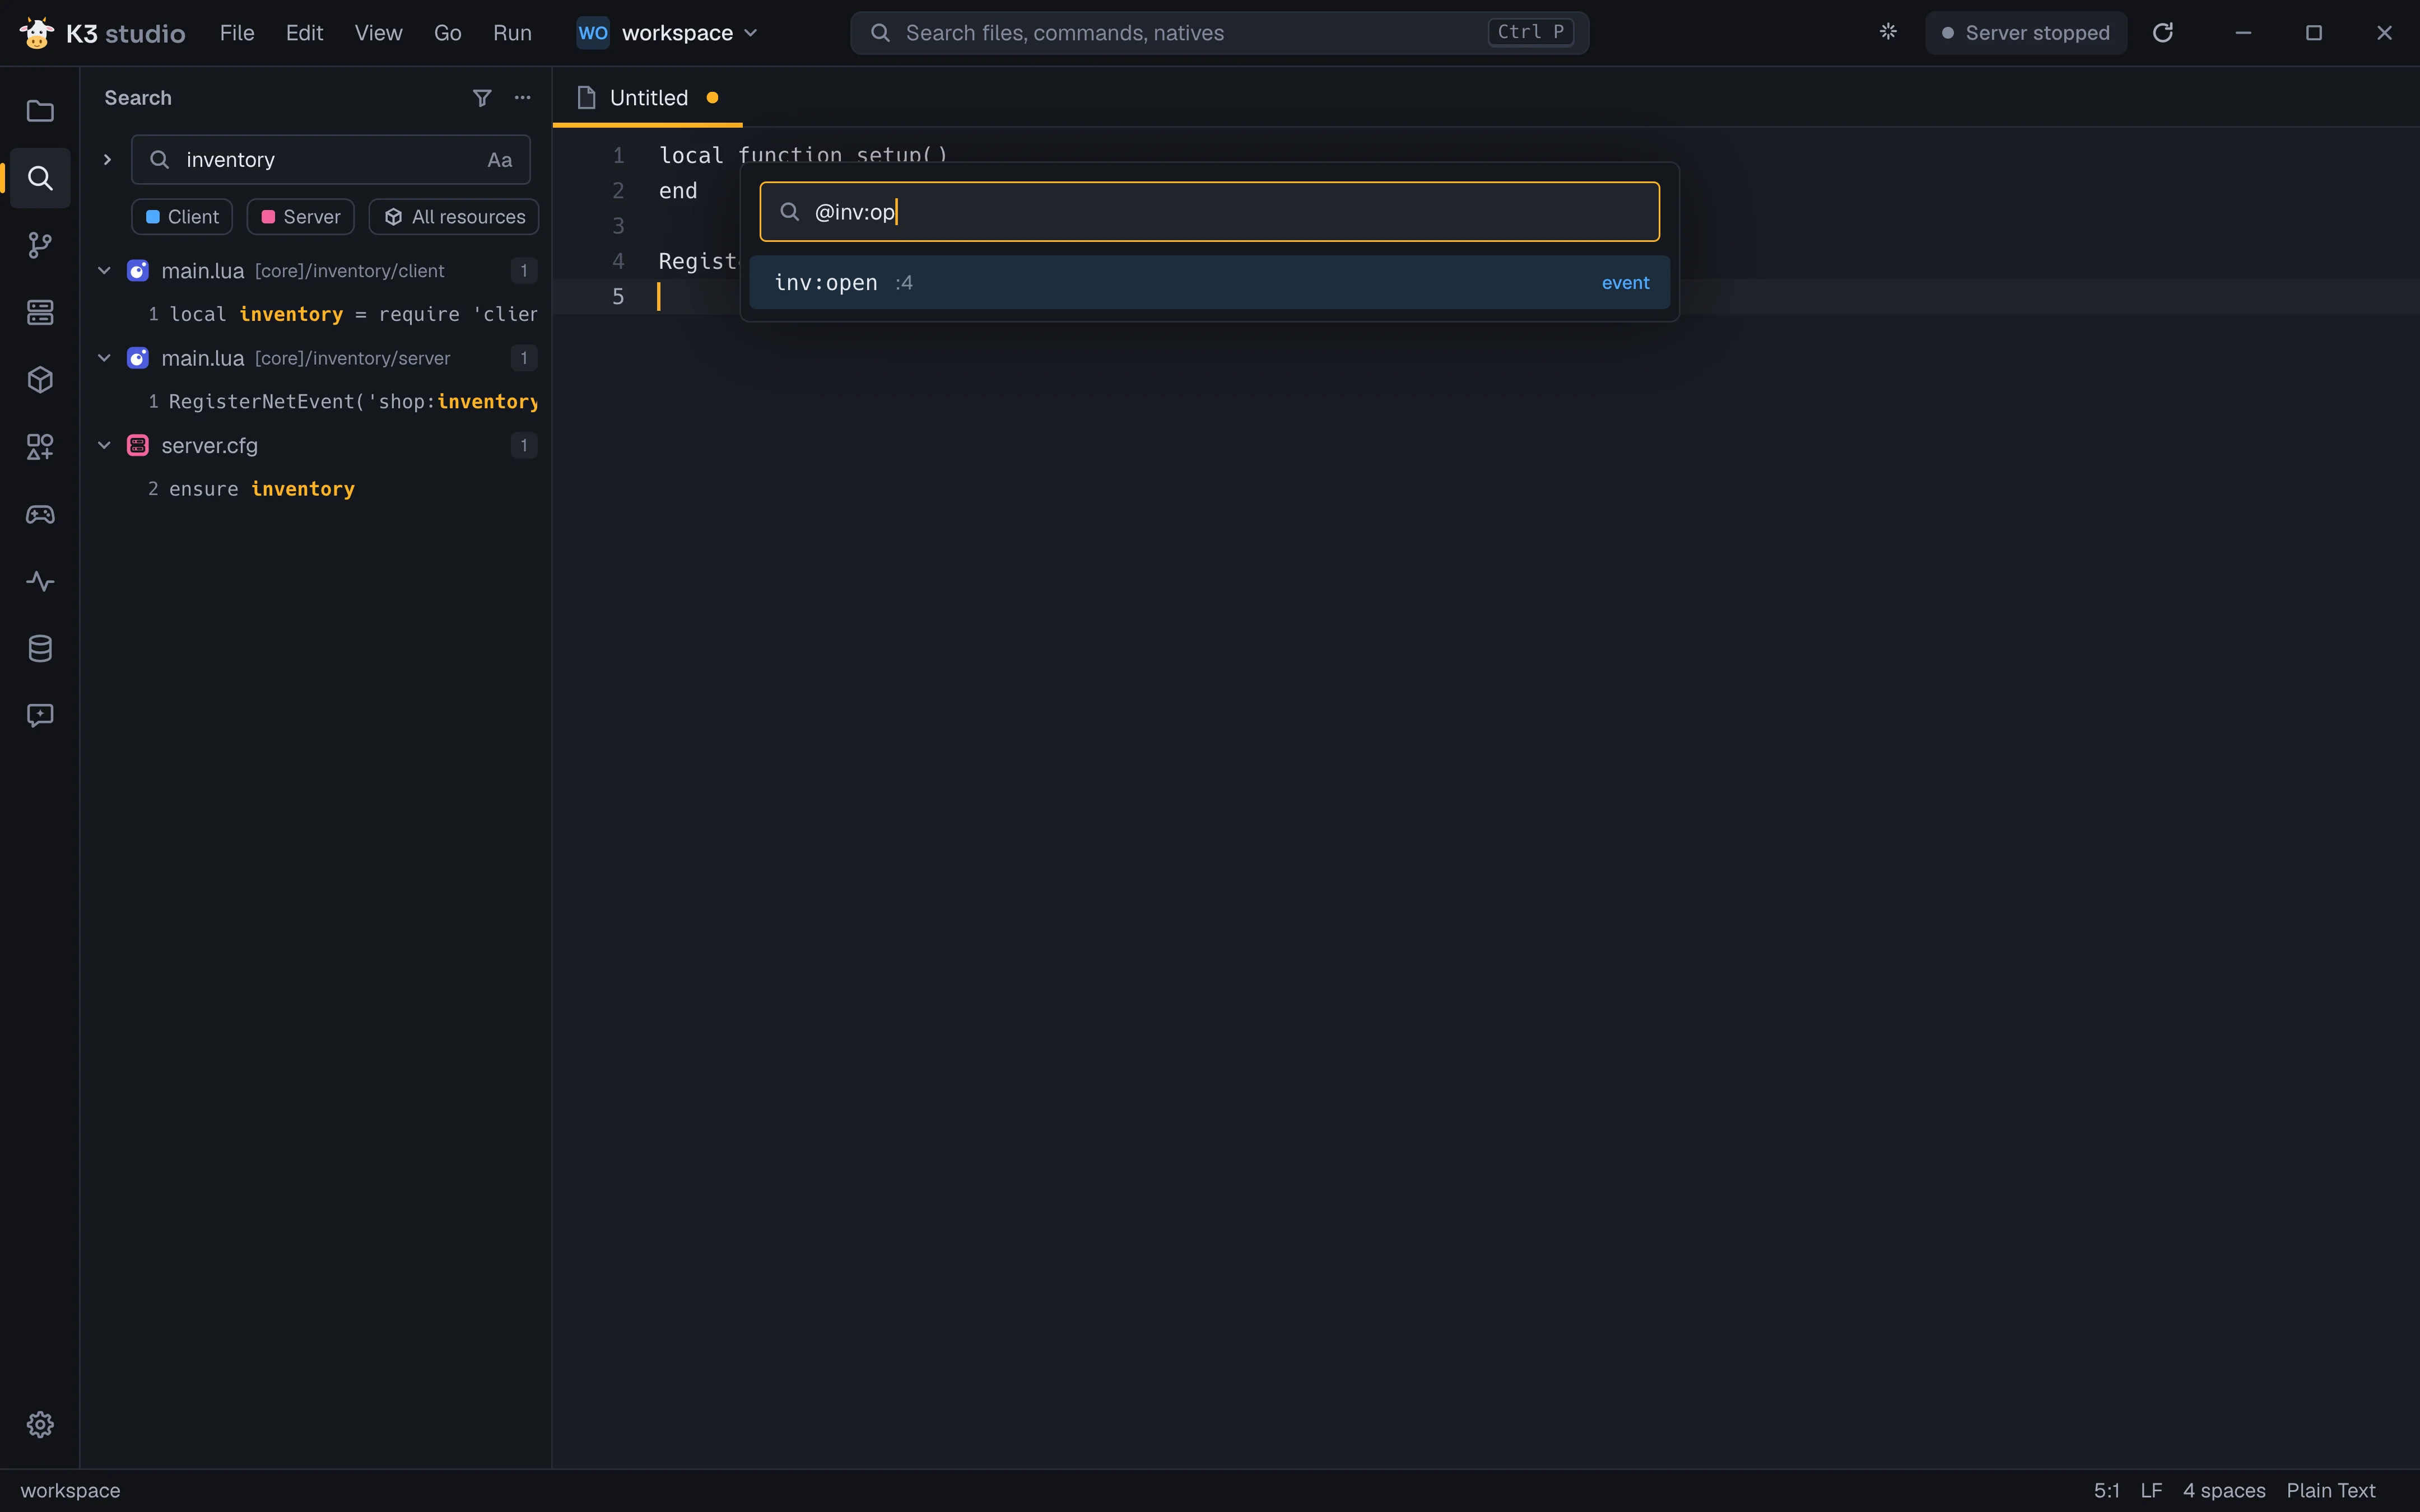This screenshot has width=2420, height=1512.
Task: Open the feedback chat sidebar icon
Action: pyautogui.click(x=40, y=715)
